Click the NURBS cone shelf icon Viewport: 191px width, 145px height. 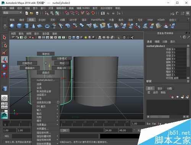33,26
